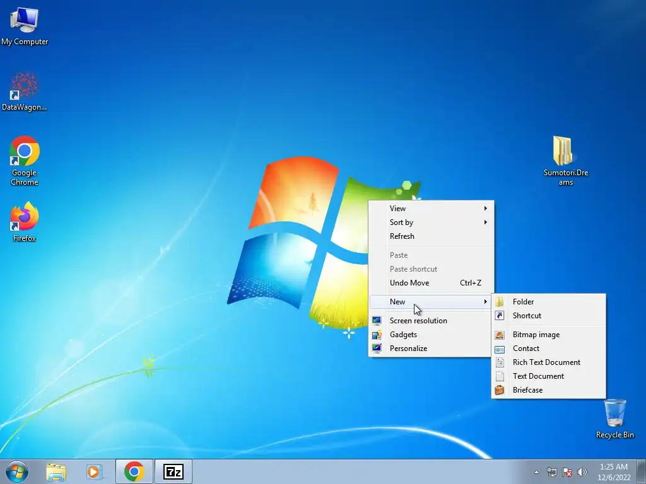Create a new Briefcase
This screenshot has height=484, width=646.
[548, 390]
